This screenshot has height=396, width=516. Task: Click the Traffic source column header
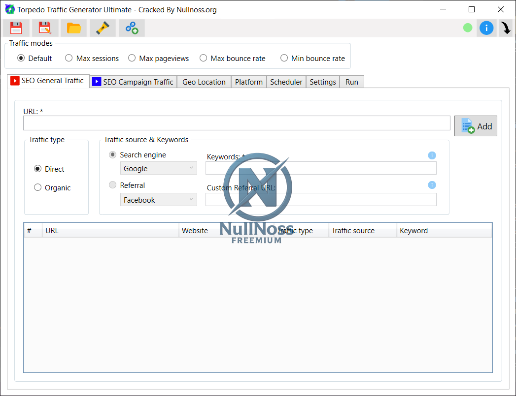point(363,231)
